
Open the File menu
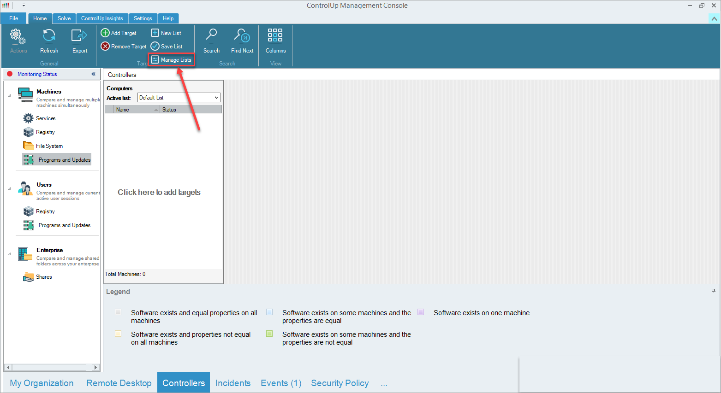14,18
